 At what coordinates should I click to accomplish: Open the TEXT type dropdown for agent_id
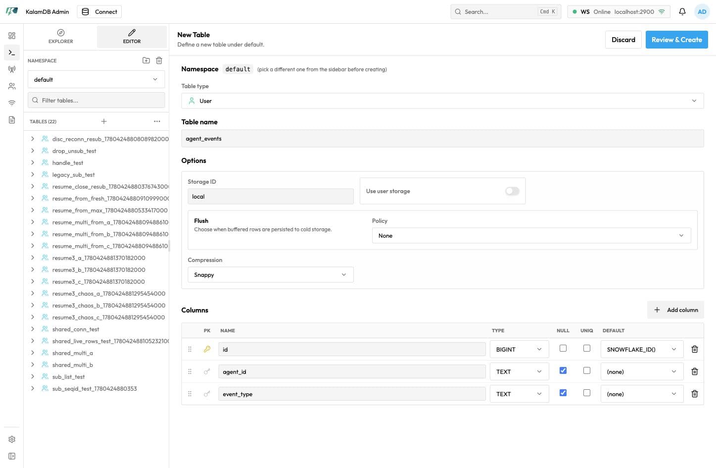pos(519,371)
